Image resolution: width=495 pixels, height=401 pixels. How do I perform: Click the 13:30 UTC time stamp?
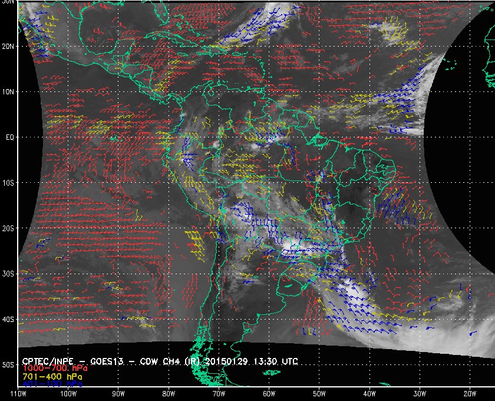(276, 361)
